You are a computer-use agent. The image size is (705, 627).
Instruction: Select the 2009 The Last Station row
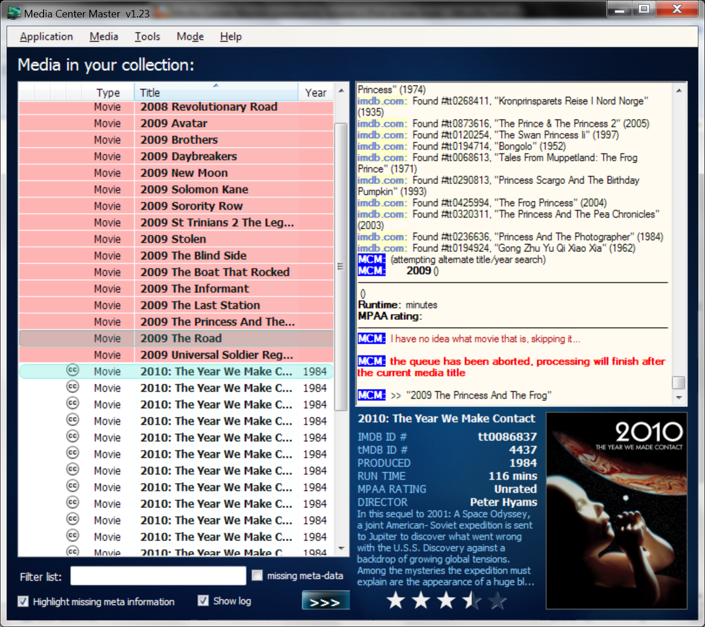click(x=176, y=305)
